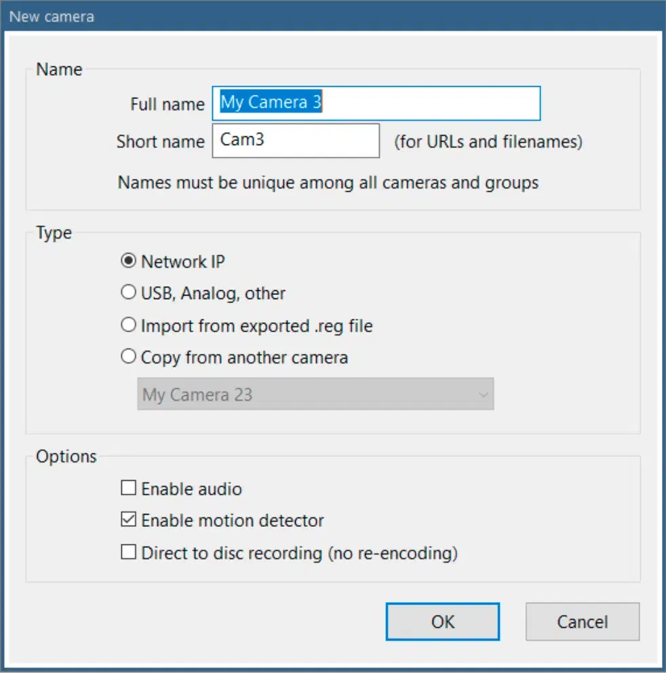Enable the audio checkbox

pos(128,488)
